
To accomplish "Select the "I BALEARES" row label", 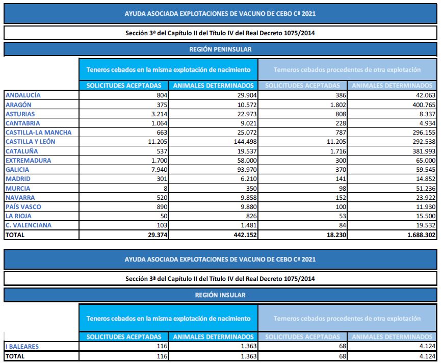I will pyautogui.click(x=22, y=347).
